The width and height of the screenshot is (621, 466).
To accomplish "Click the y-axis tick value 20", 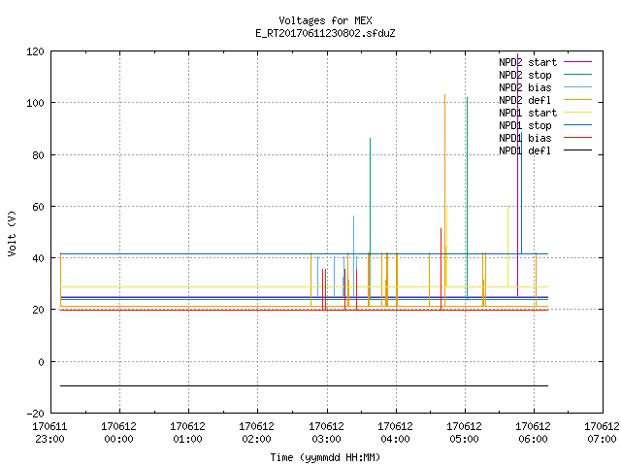I will [38, 311].
